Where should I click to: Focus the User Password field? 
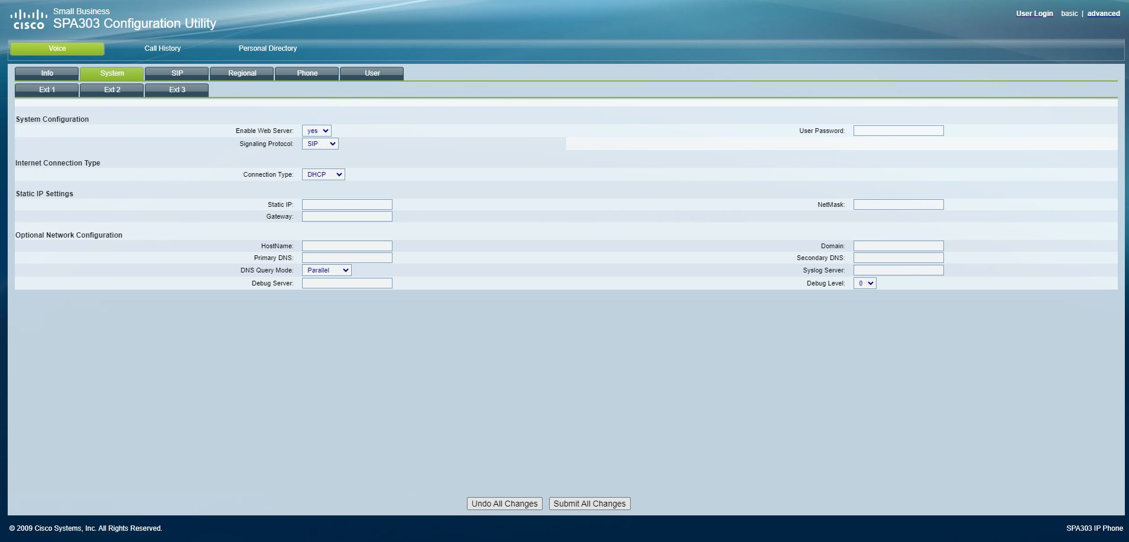tap(898, 131)
